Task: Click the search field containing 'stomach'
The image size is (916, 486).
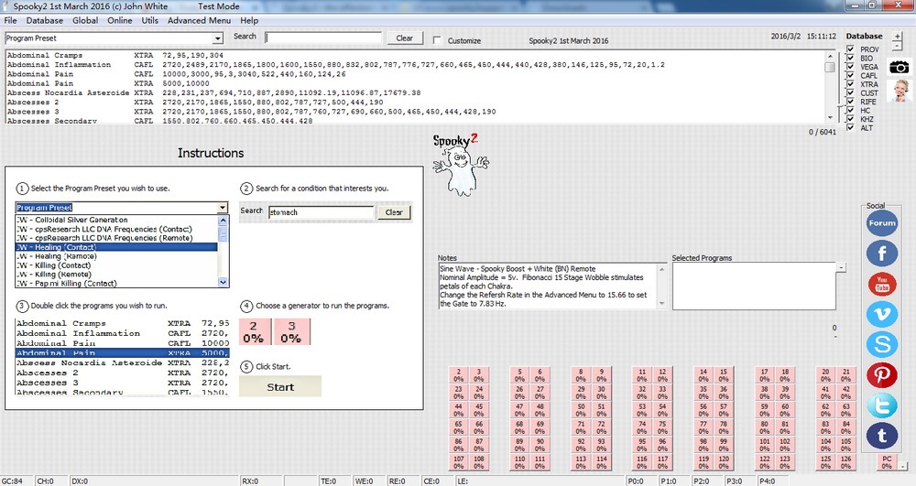Action: point(321,212)
